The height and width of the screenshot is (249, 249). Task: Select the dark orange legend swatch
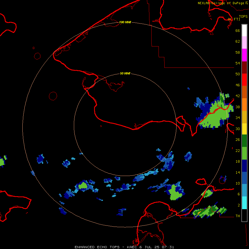pyautogui.click(x=244, y=92)
